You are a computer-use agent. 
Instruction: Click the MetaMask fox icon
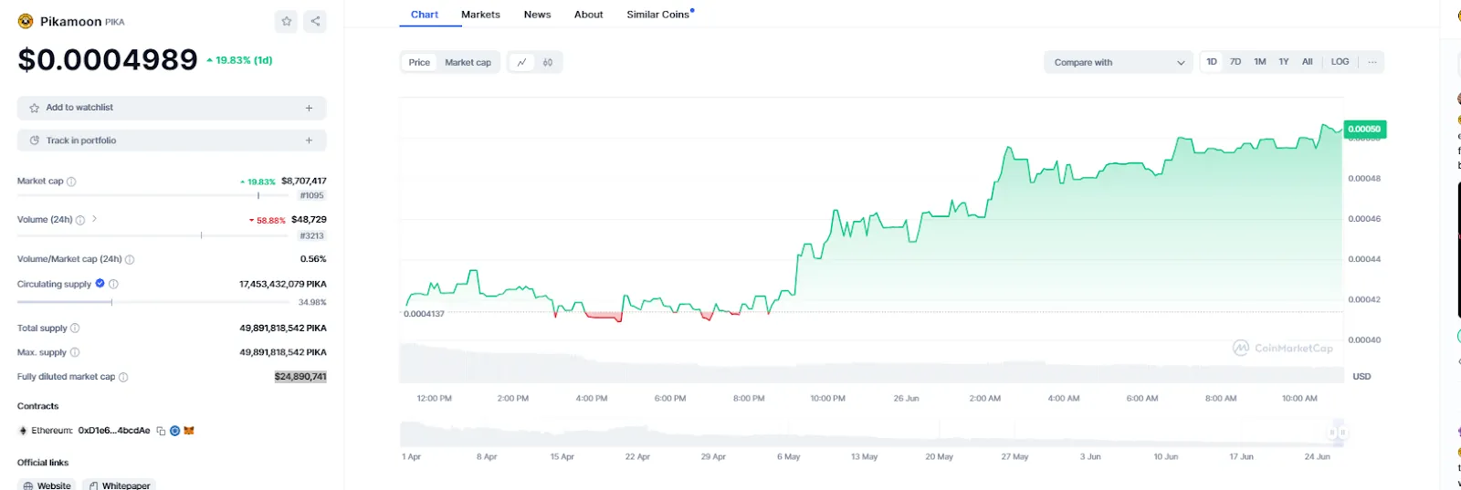coord(189,431)
